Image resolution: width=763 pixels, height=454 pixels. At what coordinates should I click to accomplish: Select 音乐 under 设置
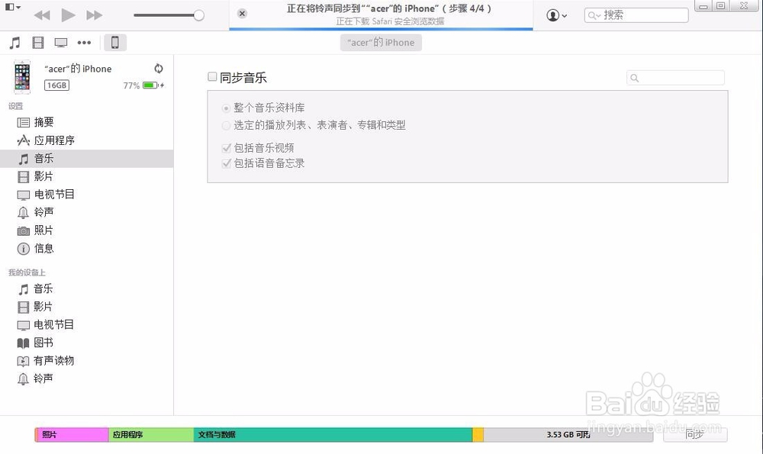pyautogui.click(x=87, y=159)
